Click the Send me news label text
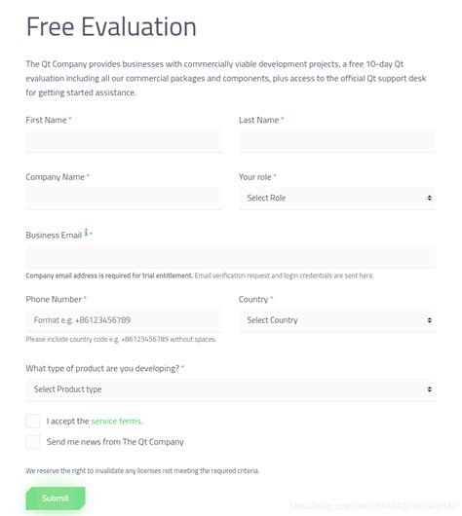462x516 pixels. pos(115,442)
